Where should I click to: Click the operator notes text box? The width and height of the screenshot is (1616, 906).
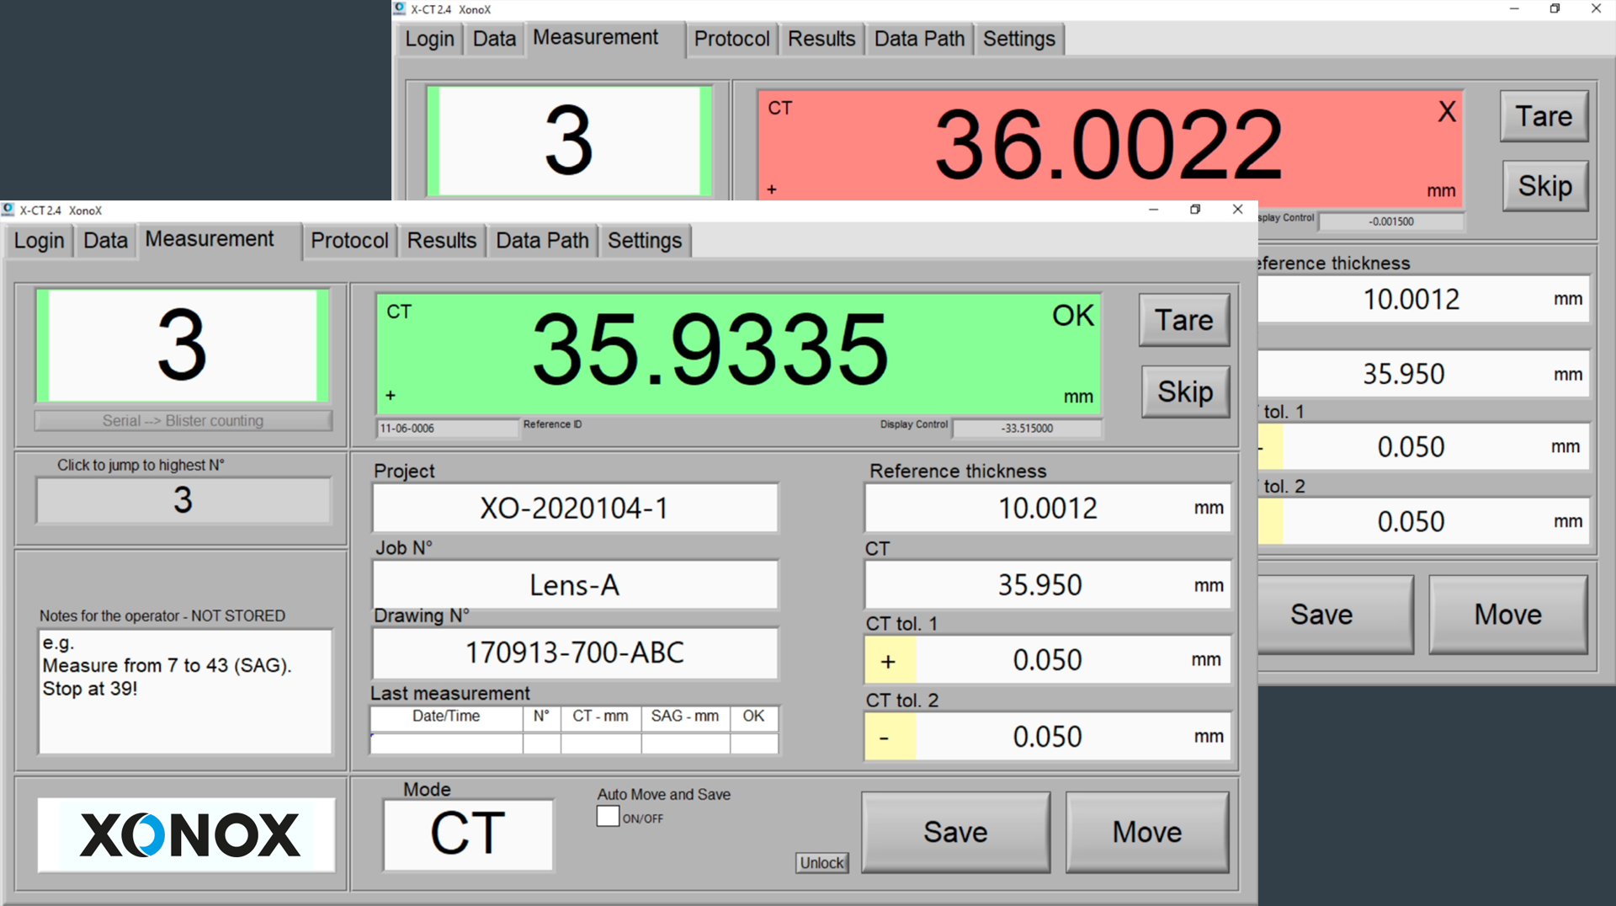tap(185, 691)
